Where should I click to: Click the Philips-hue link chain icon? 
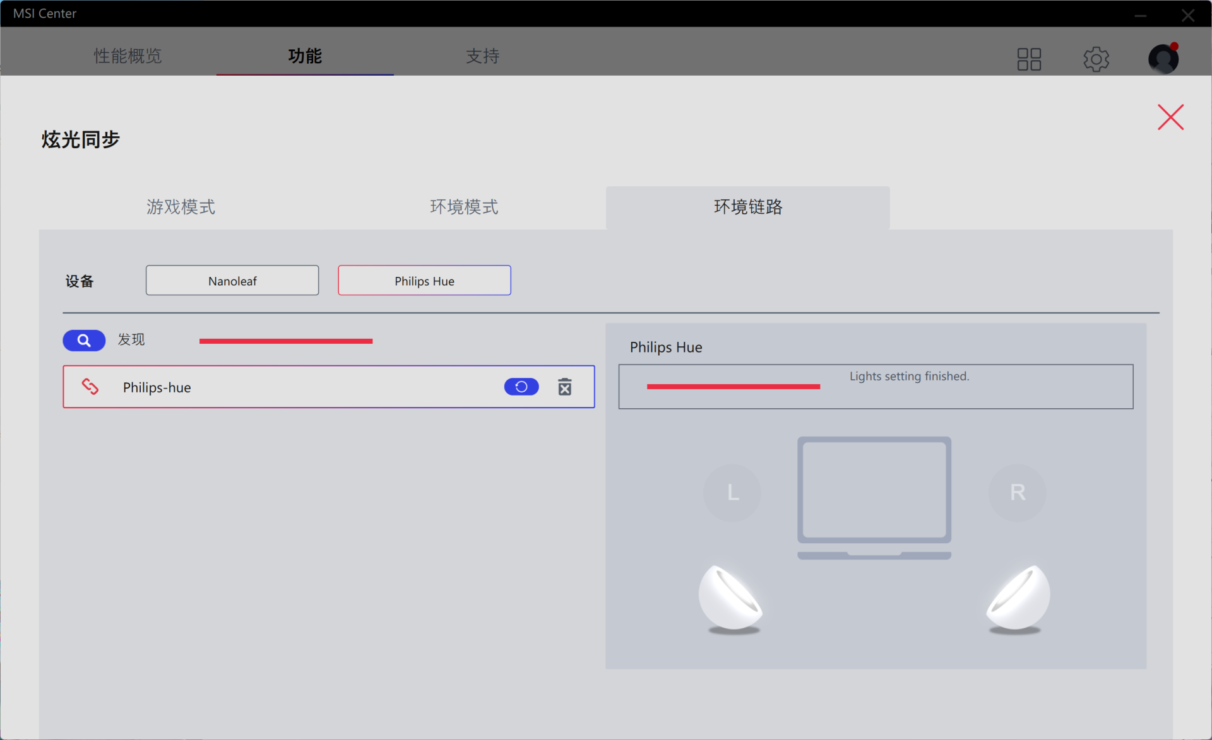(90, 387)
